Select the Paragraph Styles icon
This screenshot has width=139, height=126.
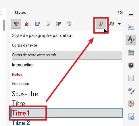point(16,24)
